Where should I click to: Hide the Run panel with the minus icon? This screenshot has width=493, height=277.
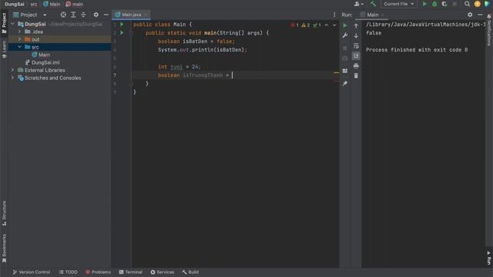tap(480, 15)
